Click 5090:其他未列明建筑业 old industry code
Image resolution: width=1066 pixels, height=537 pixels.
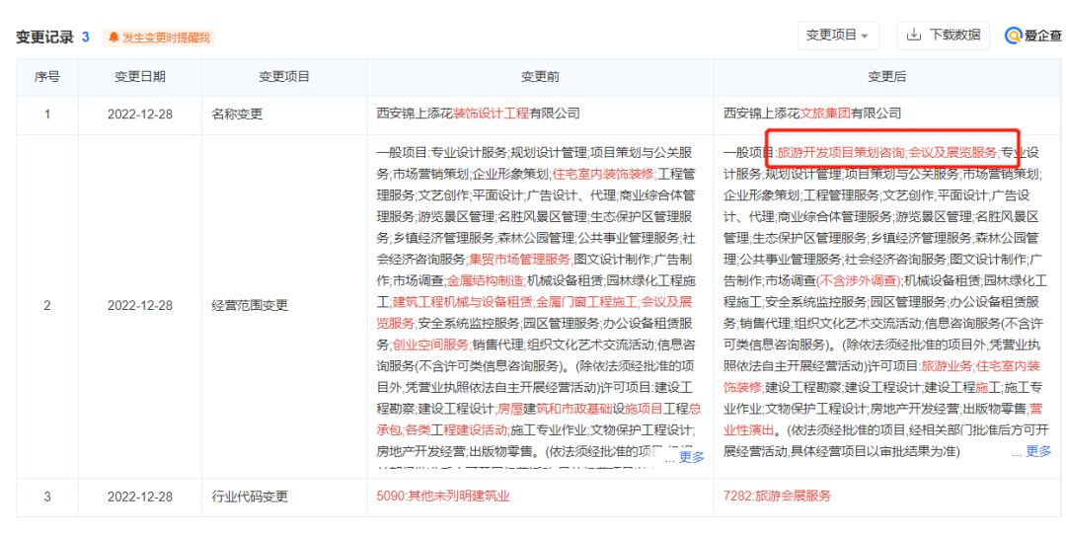pos(443,497)
